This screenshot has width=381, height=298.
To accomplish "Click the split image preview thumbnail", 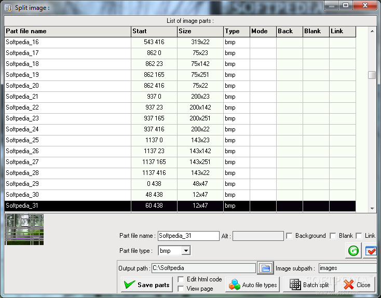I will point(24,229).
